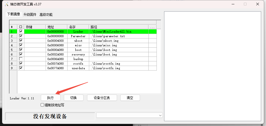Toggle the select-all checkbox in table header
This screenshot has width=266, height=126.
pos(21,27)
